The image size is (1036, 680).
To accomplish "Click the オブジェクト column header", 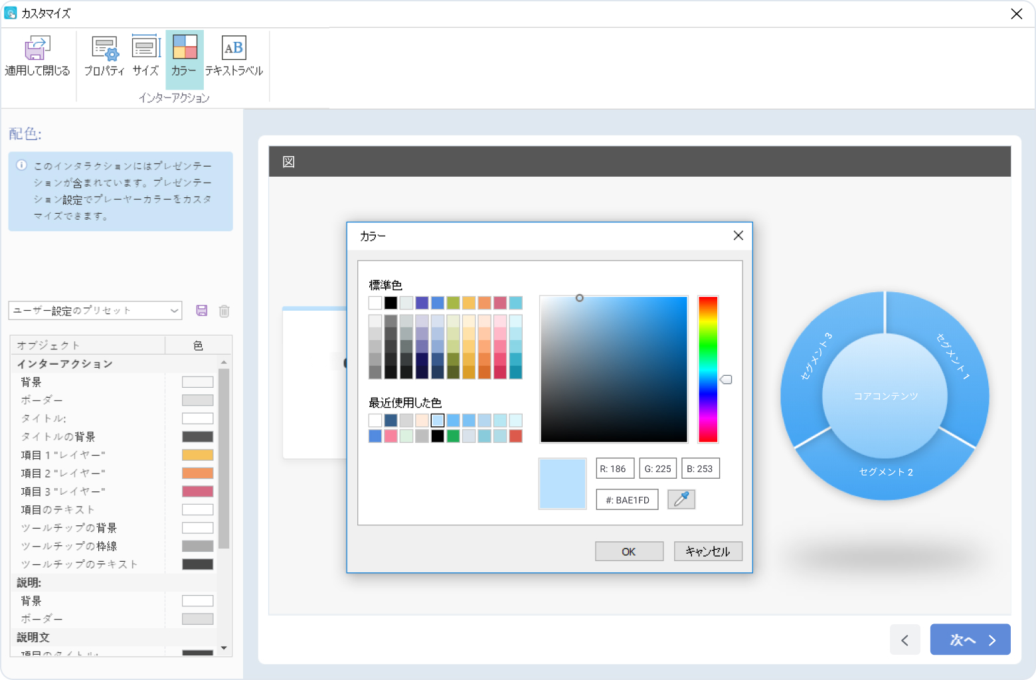I will coord(88,345).
